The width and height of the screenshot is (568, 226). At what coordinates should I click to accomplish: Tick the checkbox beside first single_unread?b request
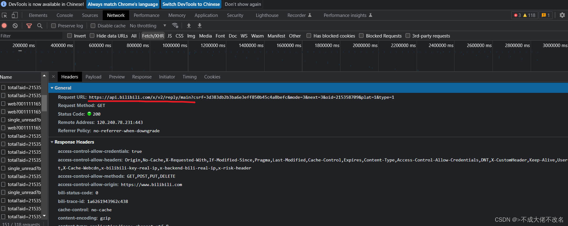point(3,120)
